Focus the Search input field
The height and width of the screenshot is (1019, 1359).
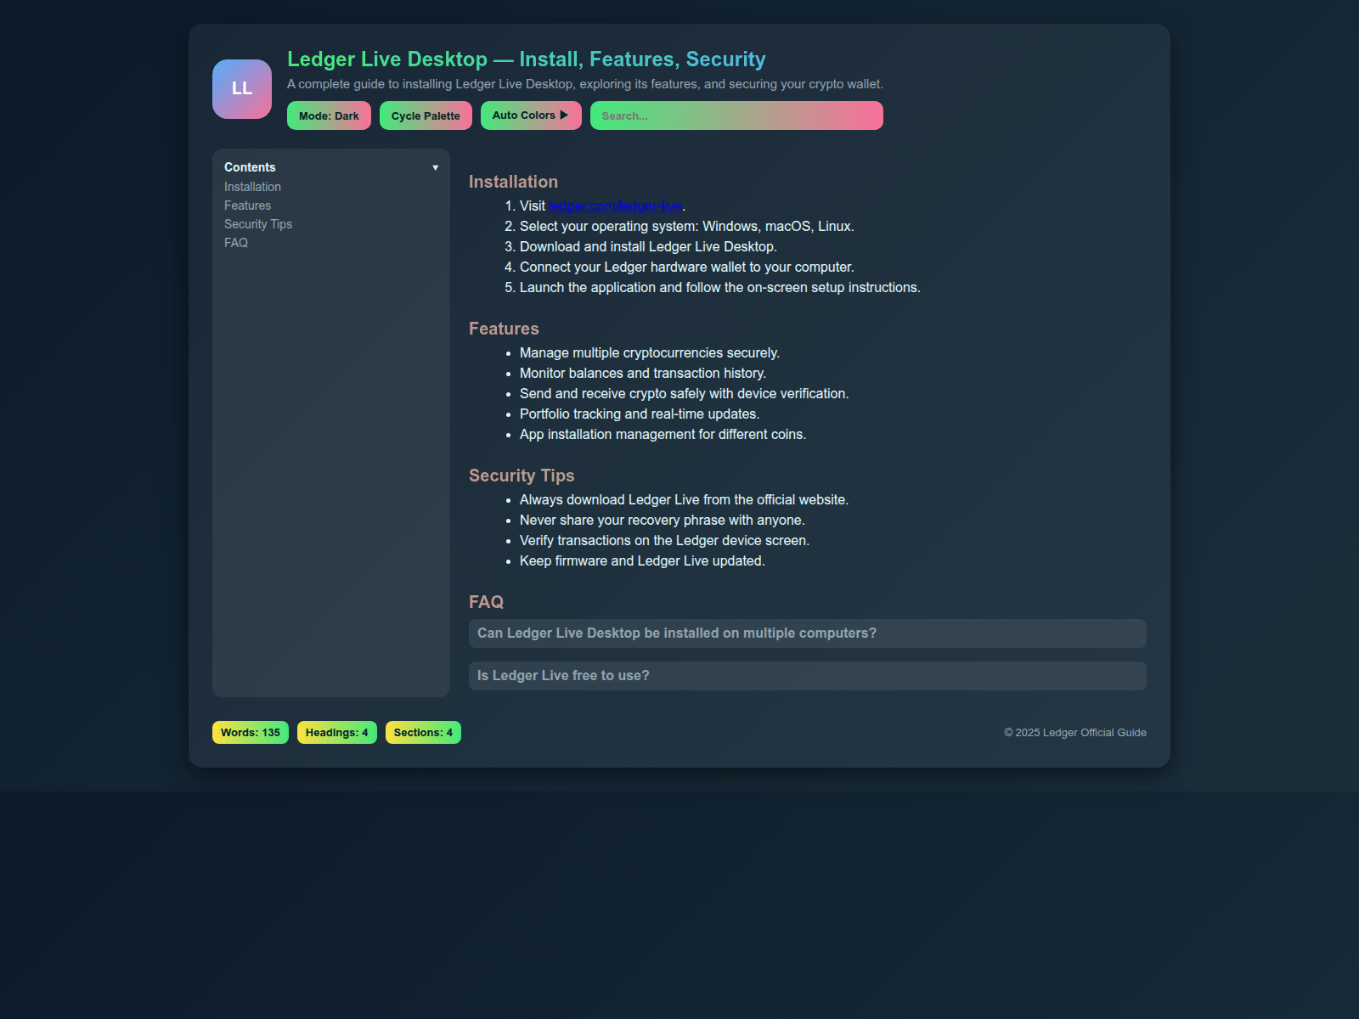736,115
